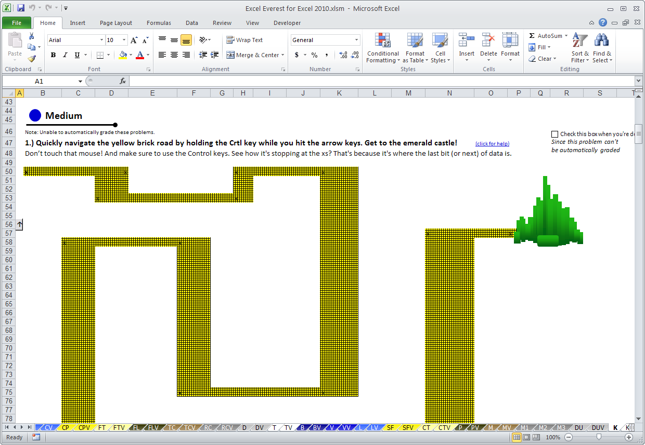The image size is (645, 445).
Task: Click the emerald castle image
Action: click(x=548, y=212)
